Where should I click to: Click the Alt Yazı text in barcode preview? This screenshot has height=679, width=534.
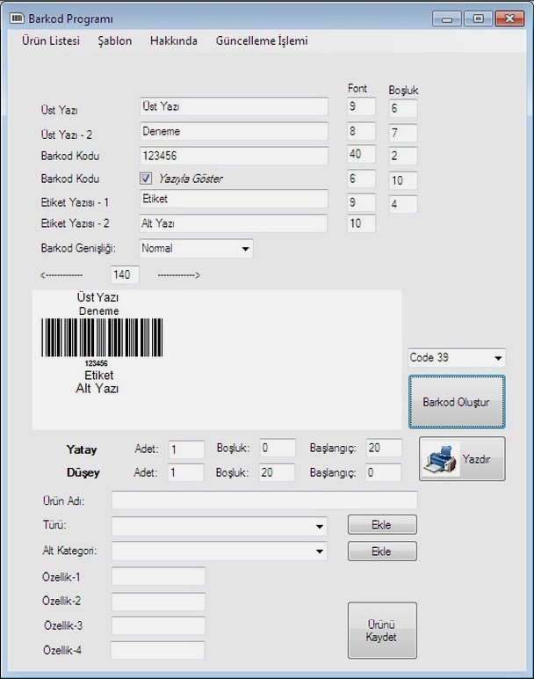pyautogui.click(x=97, y=389)
